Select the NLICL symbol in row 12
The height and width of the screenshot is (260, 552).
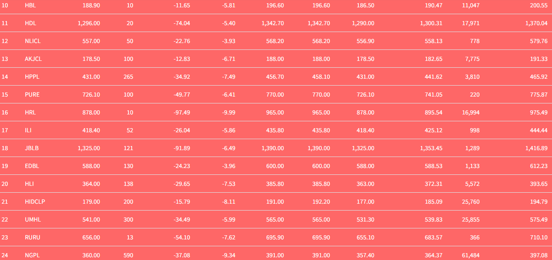tap(33, 41)
